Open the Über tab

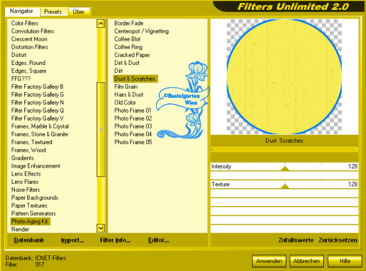(79, 12)
